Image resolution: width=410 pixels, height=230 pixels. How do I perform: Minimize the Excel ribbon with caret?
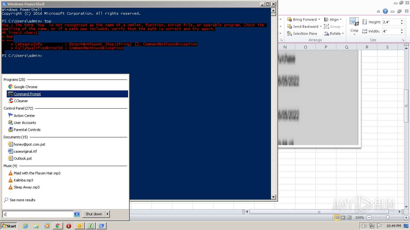[x=379, y=11]
